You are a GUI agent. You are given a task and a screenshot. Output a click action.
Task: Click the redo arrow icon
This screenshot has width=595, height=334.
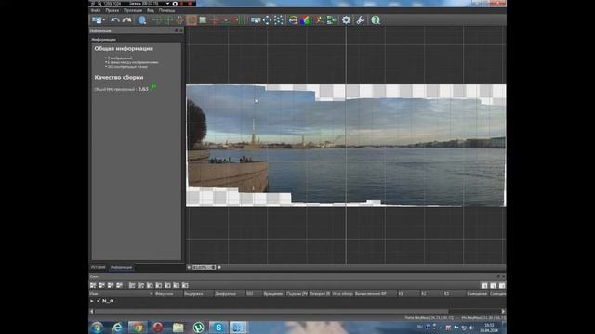(126, 20)
